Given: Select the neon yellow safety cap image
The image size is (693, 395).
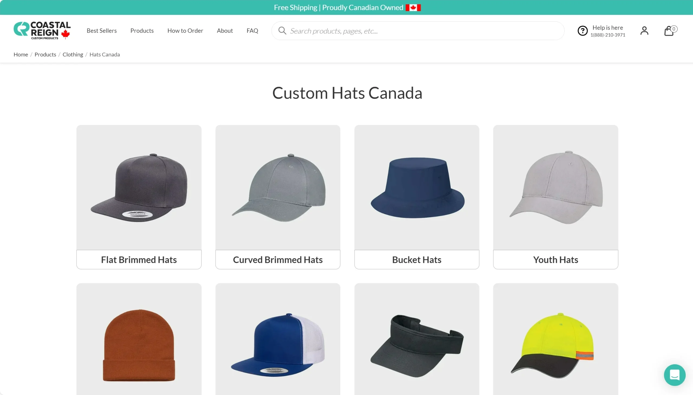Looking at the screenshot, I should [x=555, y=344].
